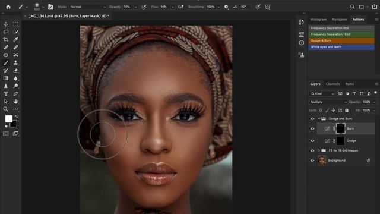Toggle pressure for opacity icon

[144, 7]
